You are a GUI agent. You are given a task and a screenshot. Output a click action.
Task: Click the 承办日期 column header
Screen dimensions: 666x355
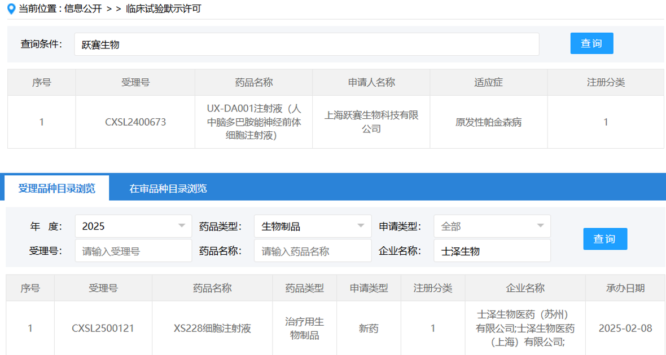pyautogui.click(x=625, y=288)
